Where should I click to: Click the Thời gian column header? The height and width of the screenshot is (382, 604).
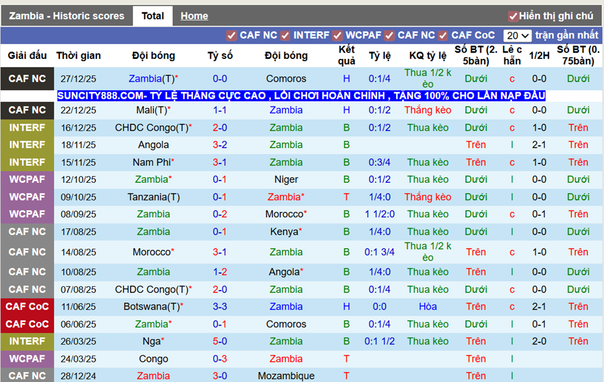coord(78,56)
